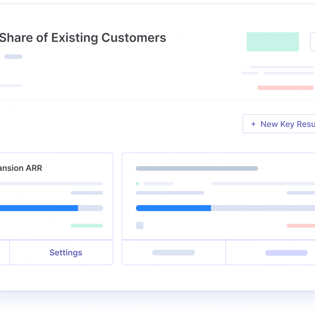Click the Expansion ARR progress bar
The image size is (315, 315).
(x=52, y=208)
